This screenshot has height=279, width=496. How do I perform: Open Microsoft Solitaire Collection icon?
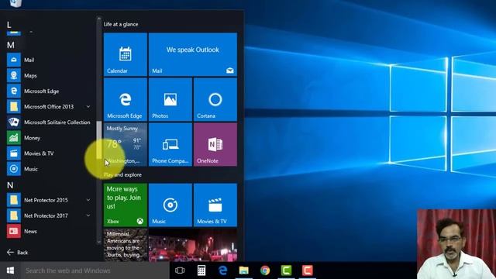[14, 122]
